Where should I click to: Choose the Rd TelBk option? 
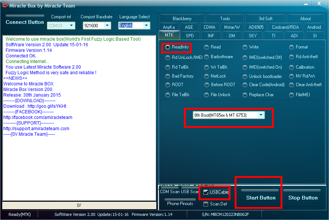(177, 67)
